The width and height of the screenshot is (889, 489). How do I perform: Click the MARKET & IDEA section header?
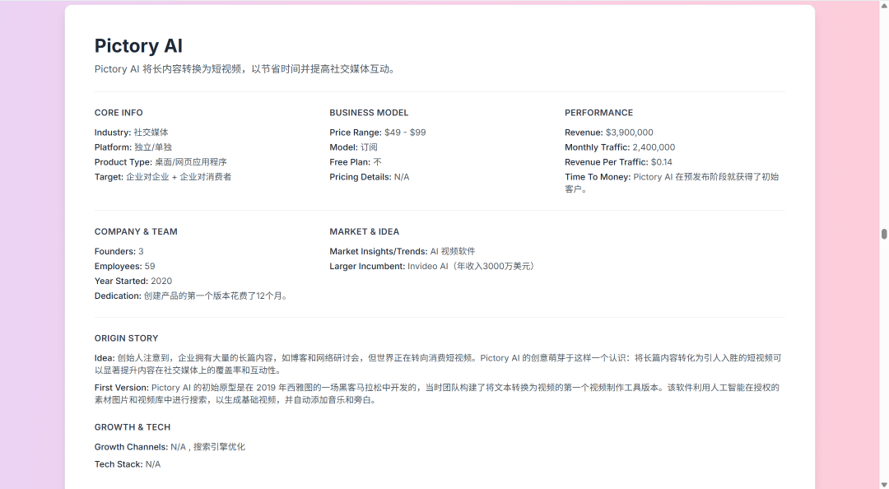(x=364, y=231)
